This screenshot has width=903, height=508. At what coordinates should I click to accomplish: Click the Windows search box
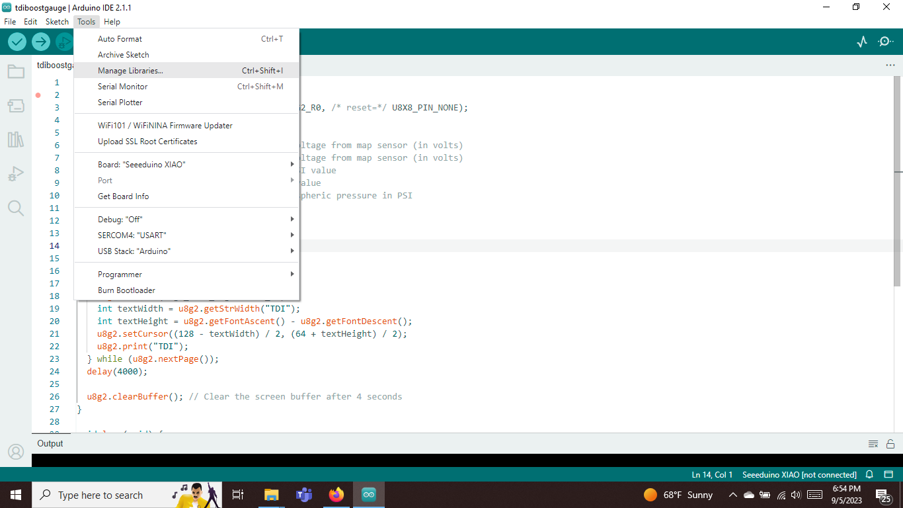(x=128, y=495)
